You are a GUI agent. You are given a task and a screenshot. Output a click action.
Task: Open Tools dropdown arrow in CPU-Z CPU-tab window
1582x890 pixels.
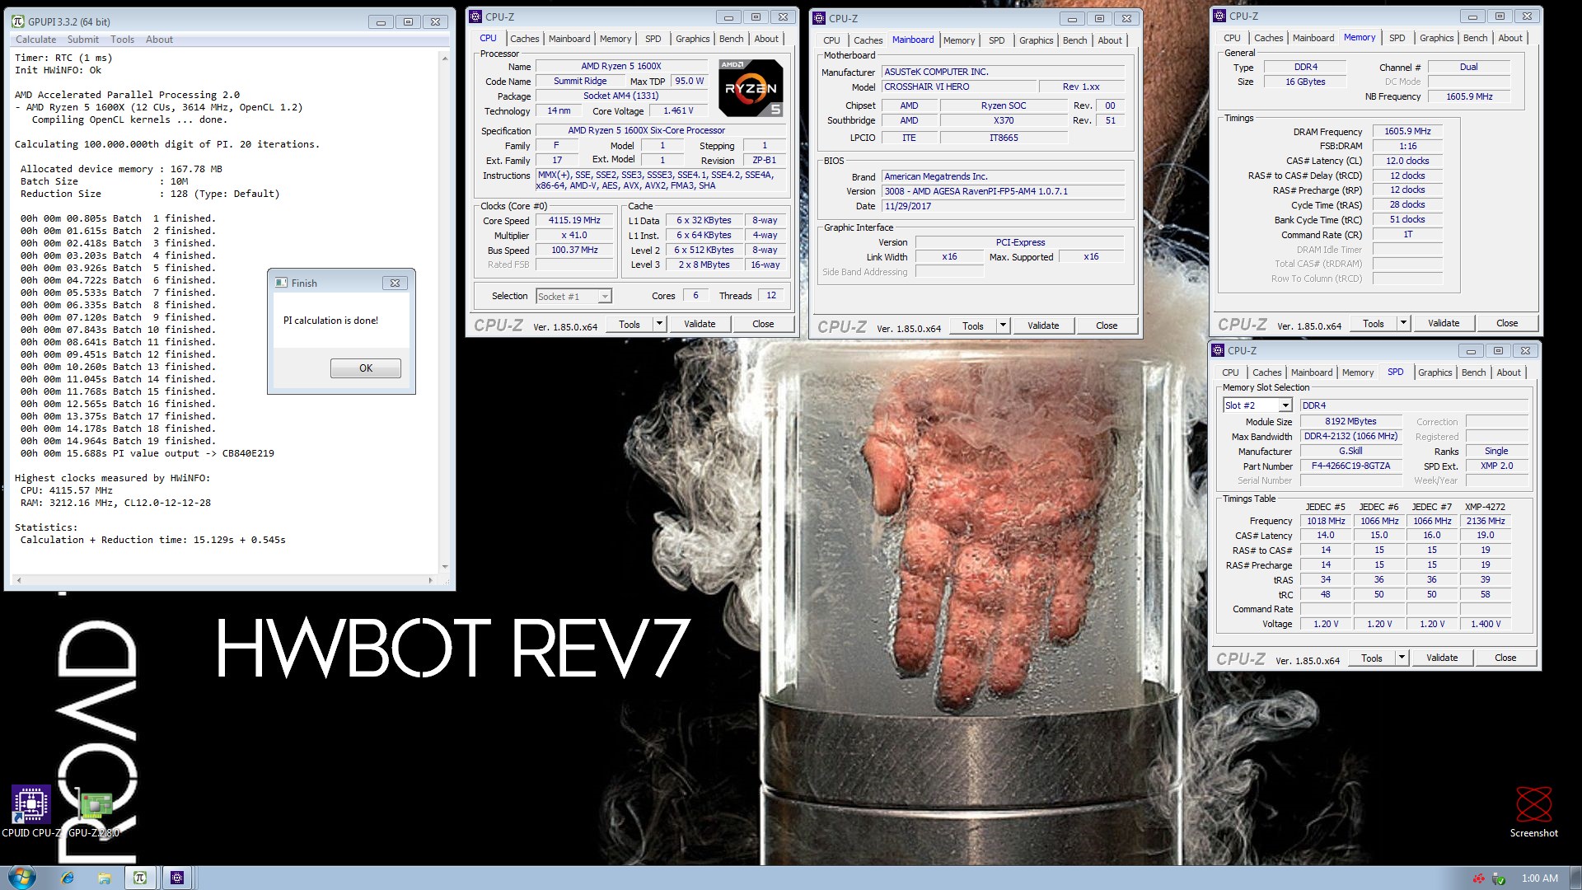click(x=659, y=324)
